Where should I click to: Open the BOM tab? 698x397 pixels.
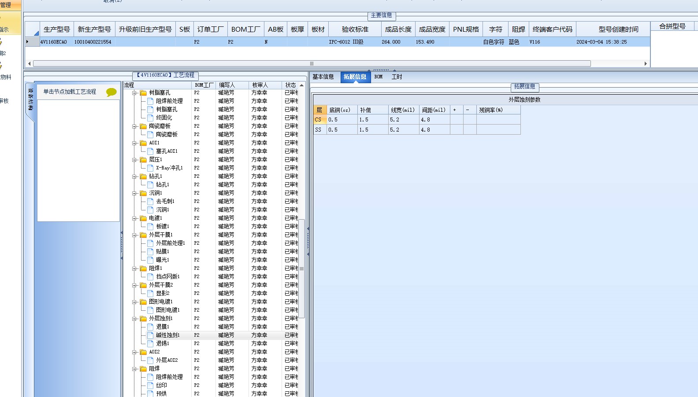379,77
